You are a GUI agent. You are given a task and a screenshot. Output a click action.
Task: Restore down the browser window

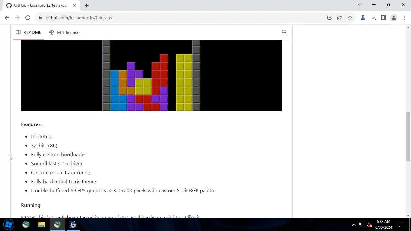click(x=389, y=4)
